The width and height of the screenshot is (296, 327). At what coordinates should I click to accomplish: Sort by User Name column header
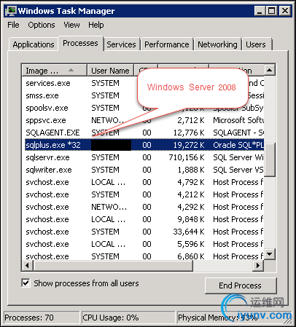click(x=110, y=71)
